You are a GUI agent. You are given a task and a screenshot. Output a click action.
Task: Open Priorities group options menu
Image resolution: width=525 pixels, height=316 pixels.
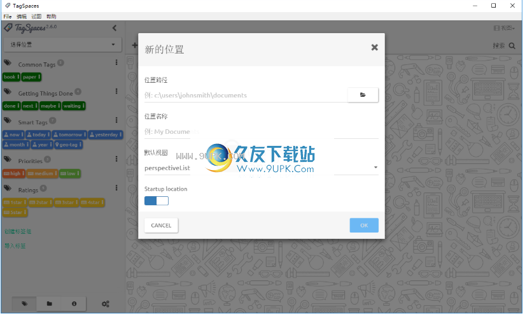pos(116,159)
